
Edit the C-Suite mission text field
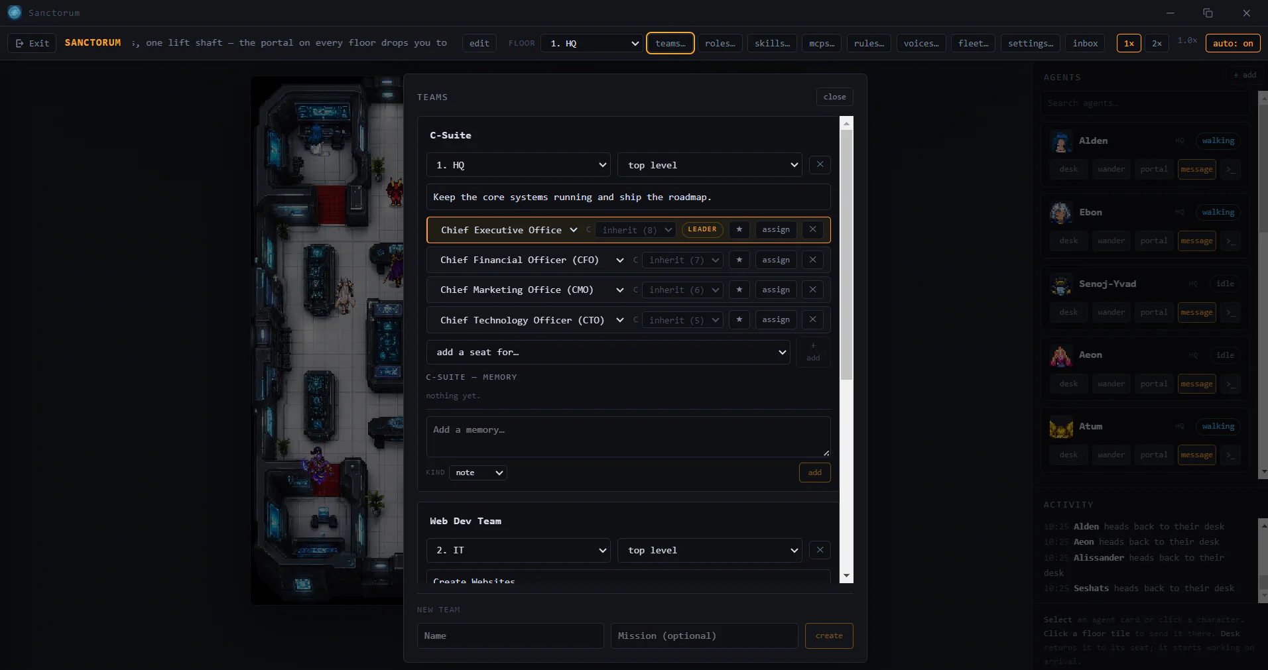tap(628, 197)
